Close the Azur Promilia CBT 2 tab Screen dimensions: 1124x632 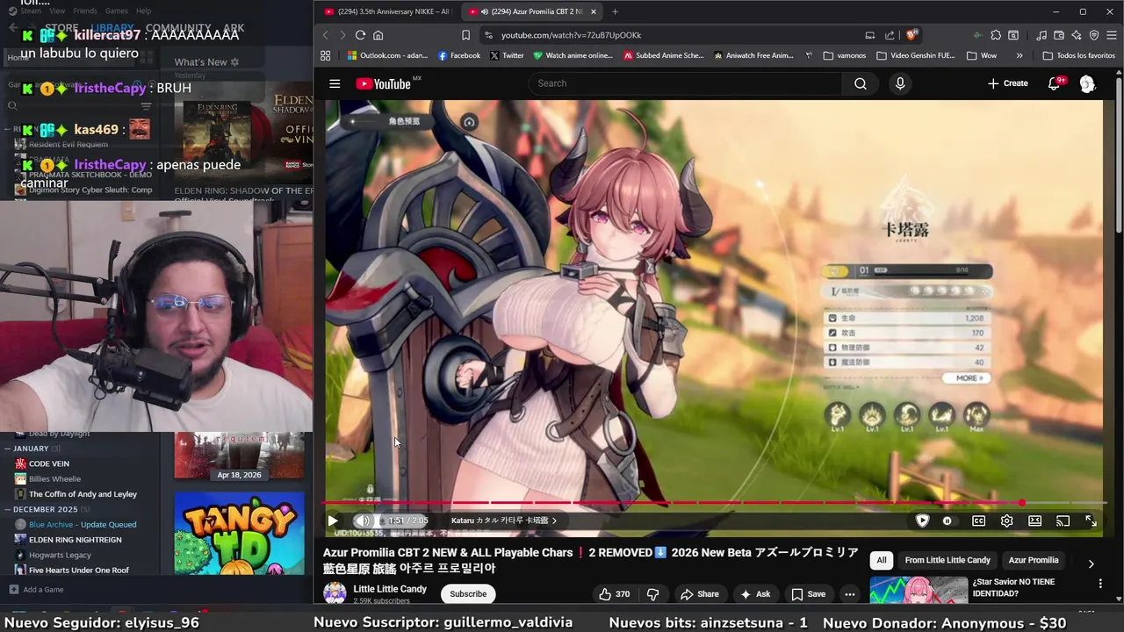[x=594, y=11]
